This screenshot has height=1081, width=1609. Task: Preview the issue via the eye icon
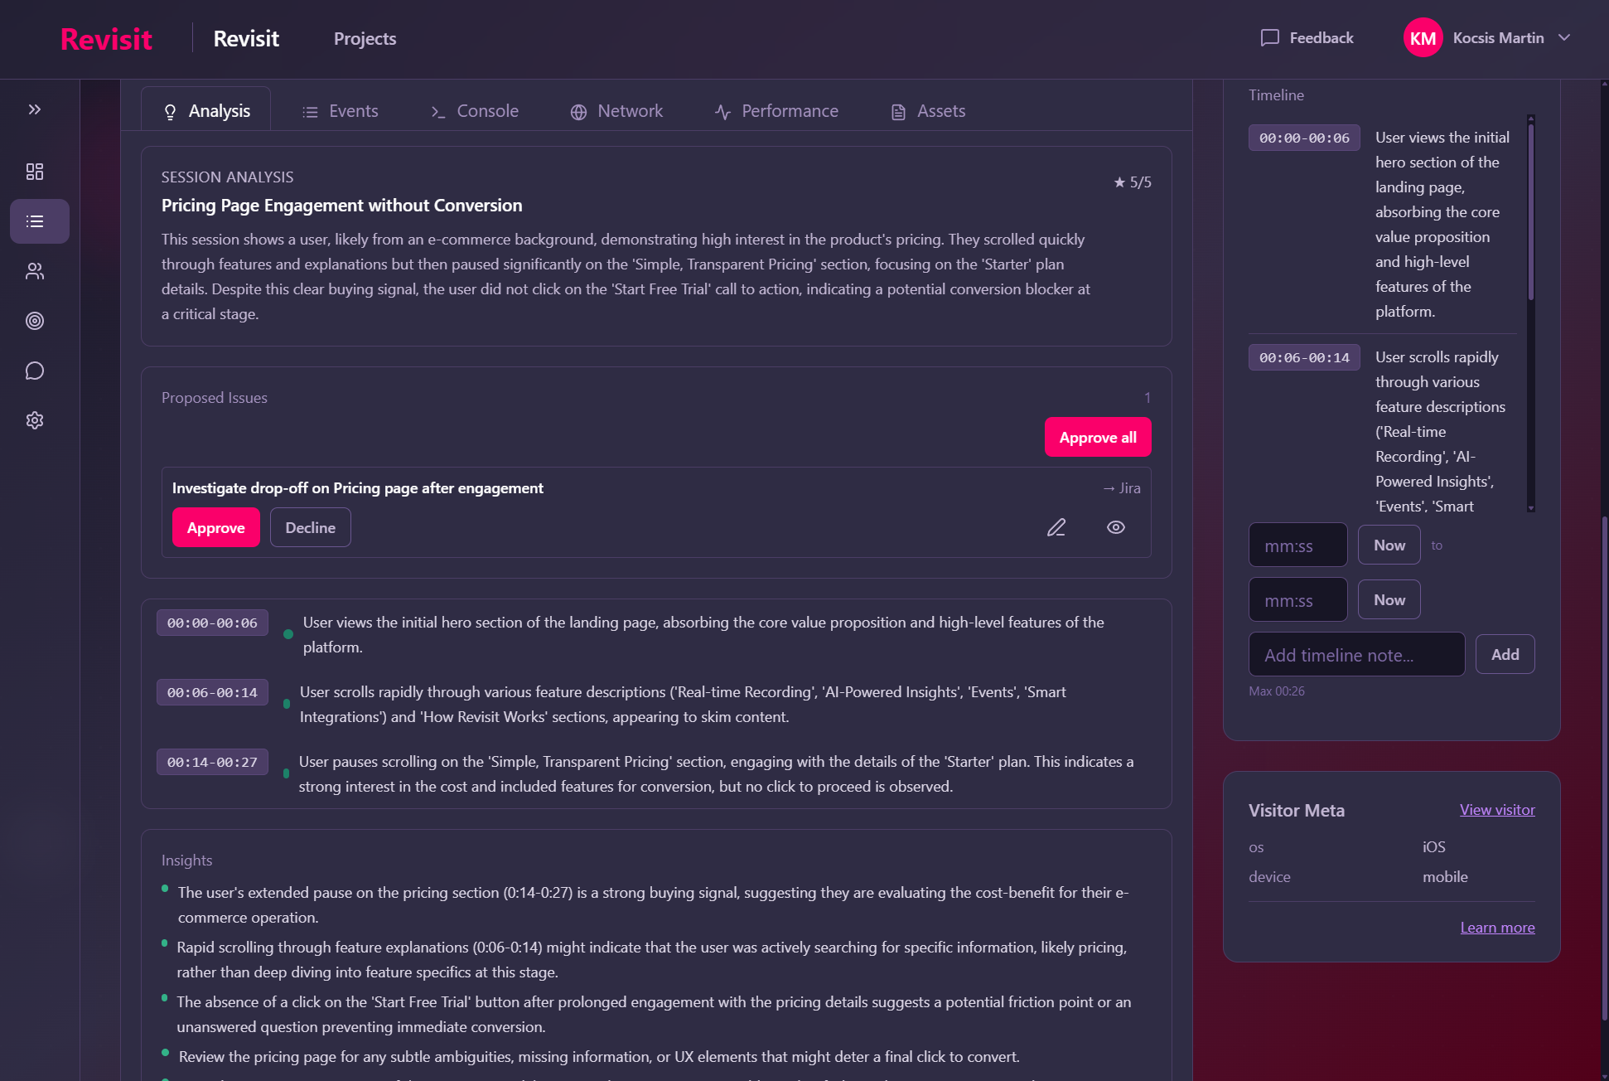(1115, 527)
